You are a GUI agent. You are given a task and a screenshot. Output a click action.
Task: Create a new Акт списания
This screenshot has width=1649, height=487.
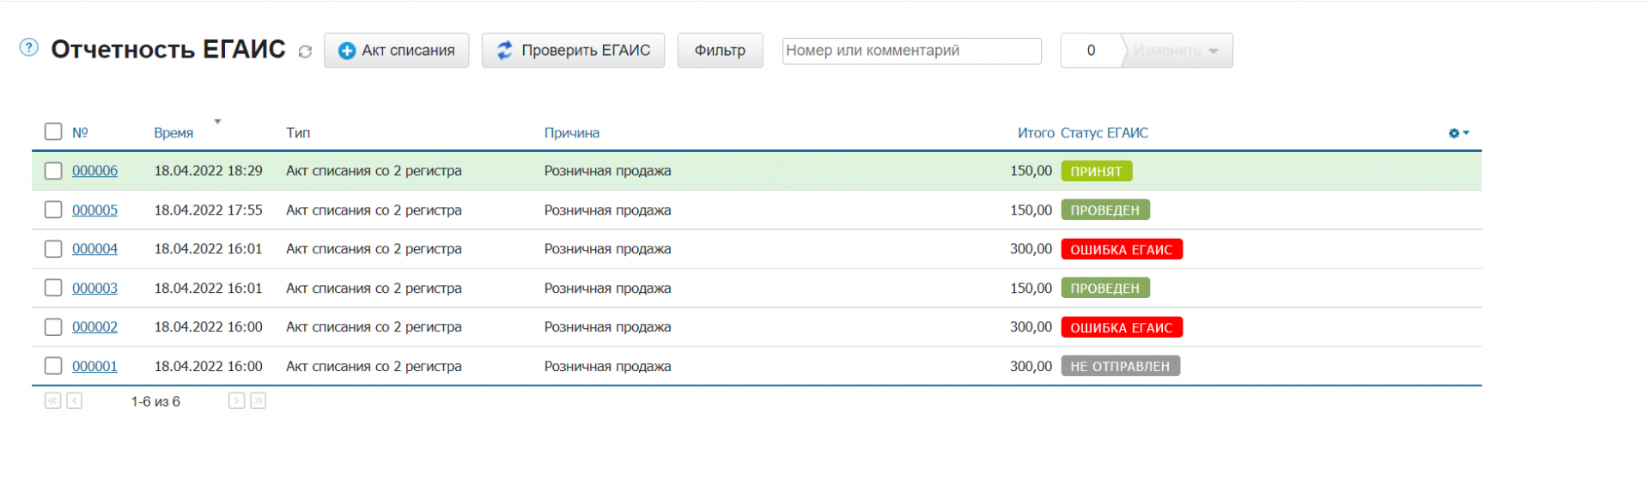[x=396, y=51]
